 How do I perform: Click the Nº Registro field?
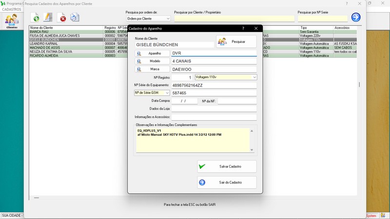(182, 77)
